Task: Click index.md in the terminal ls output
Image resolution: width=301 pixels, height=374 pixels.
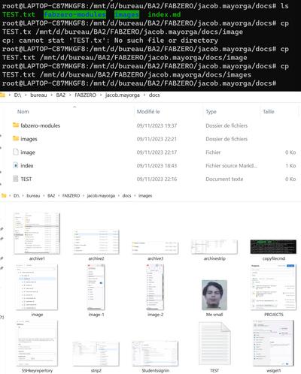Action: pos(164,14)
